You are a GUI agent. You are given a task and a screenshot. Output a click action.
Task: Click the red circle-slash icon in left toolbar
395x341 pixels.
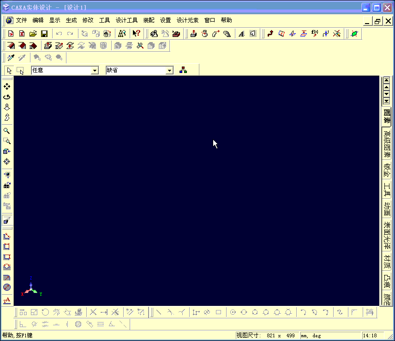[x=7, y=287]
